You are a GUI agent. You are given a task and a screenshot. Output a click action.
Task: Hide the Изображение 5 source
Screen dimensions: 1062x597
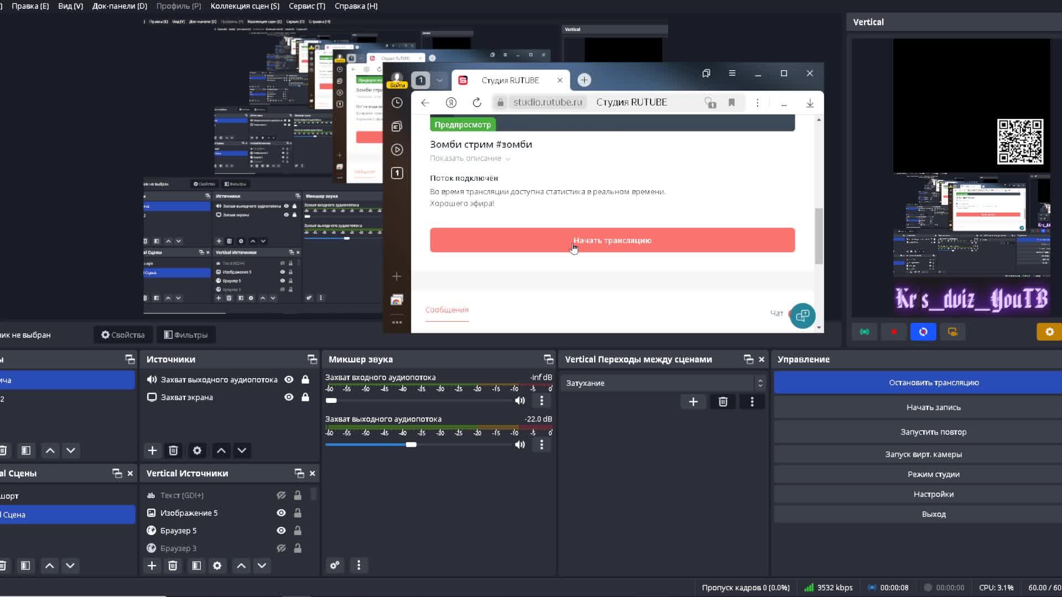281,513
